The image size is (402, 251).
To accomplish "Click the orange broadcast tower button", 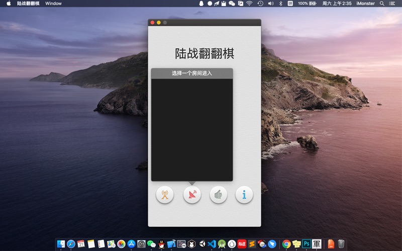I will (164, 195).
